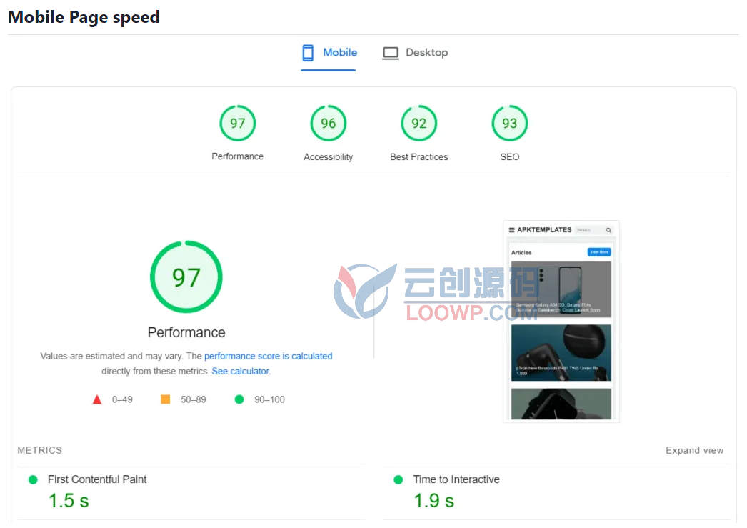The width and height of the screenshot is (747, 528).
Task: Click the desktop monitor icon
Action: (391, 53)
